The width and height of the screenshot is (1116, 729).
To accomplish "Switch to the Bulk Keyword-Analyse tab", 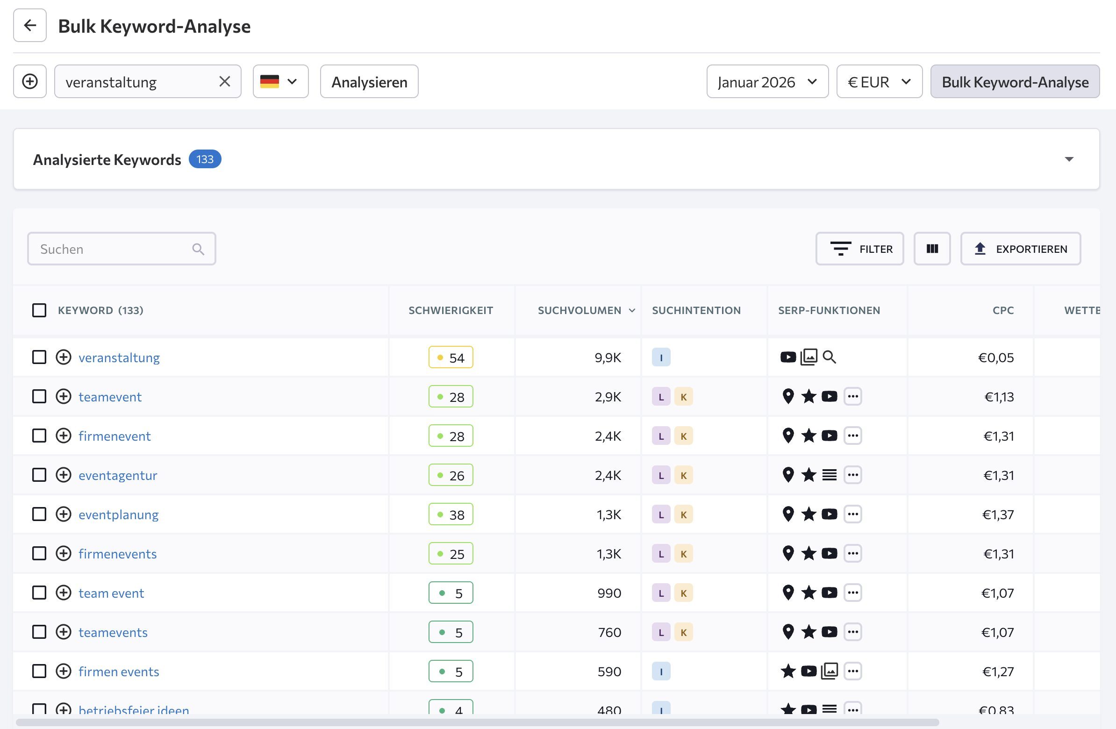I will pyautogui.click(x=1014, y=82).
